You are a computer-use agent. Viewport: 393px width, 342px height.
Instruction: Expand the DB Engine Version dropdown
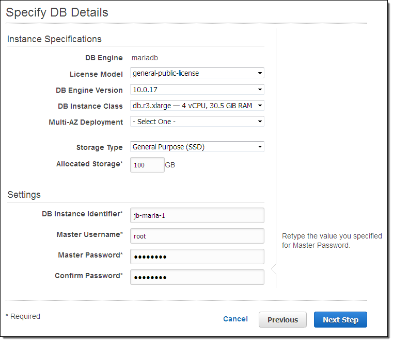pos(197,90)
